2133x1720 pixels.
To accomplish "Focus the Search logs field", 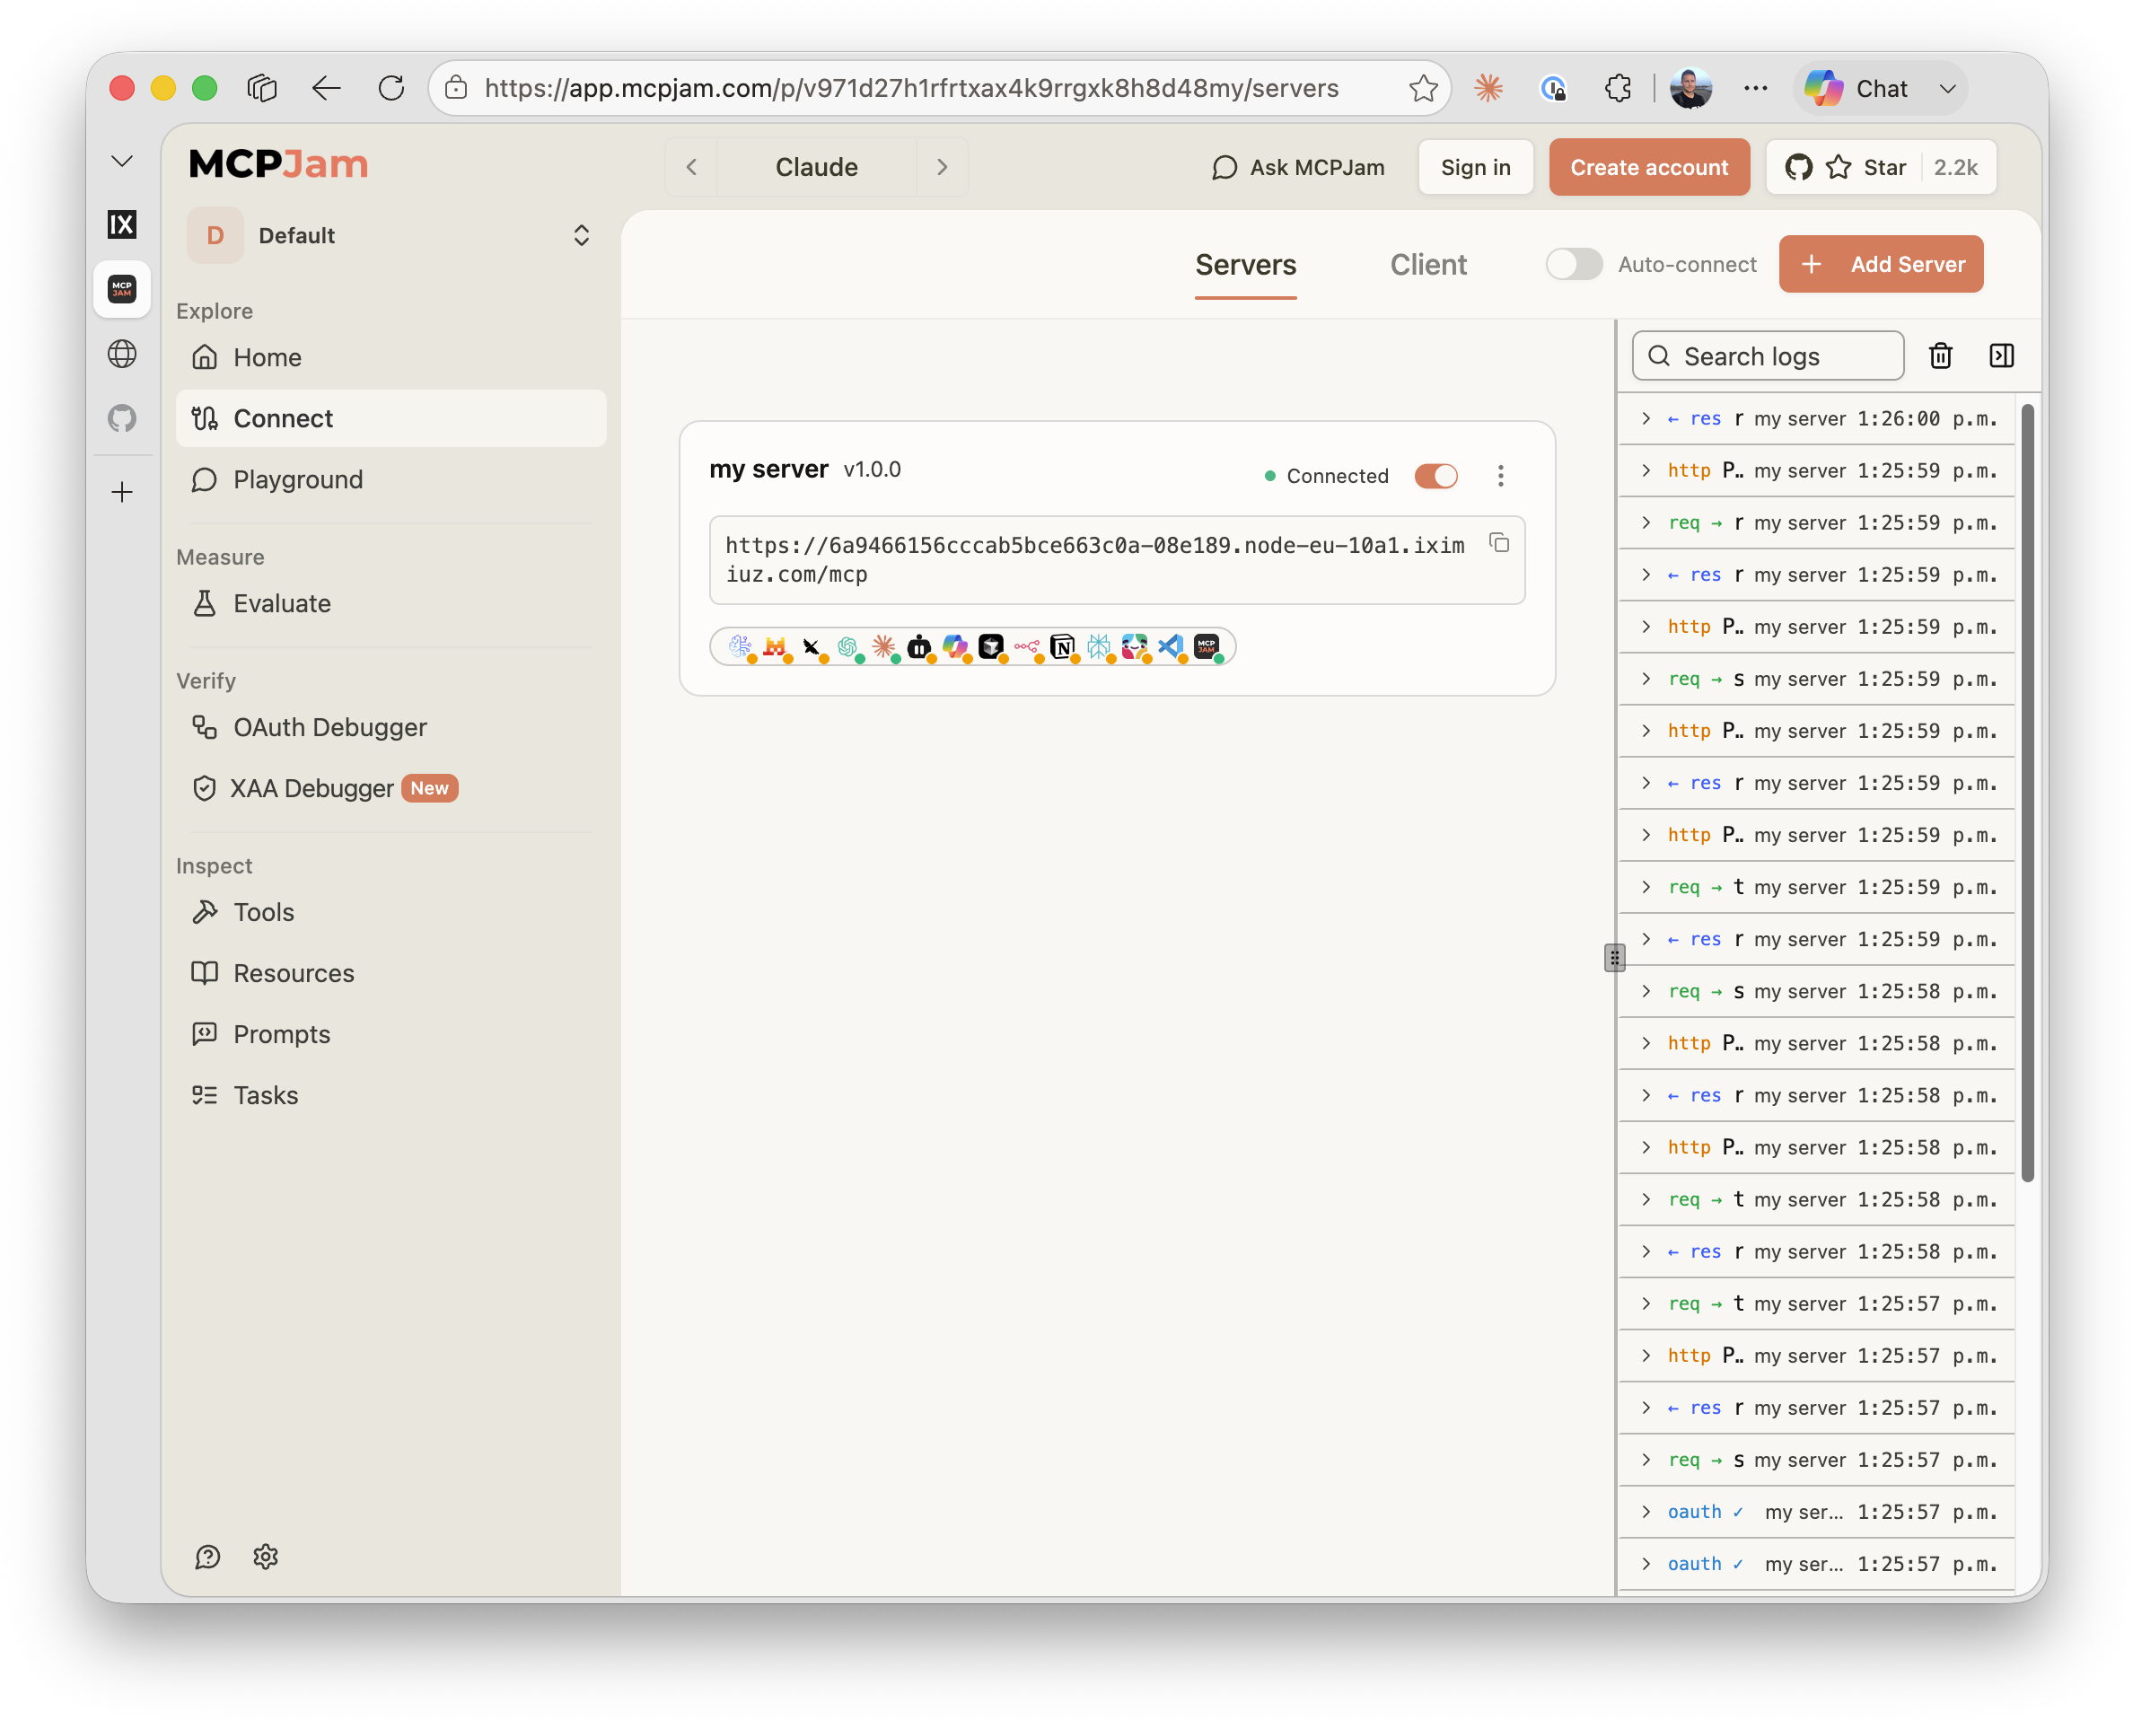I will (x=1768, y=355).
